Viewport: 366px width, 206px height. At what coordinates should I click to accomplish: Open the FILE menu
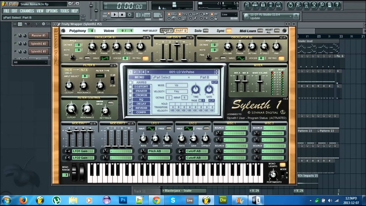[6, 11]
